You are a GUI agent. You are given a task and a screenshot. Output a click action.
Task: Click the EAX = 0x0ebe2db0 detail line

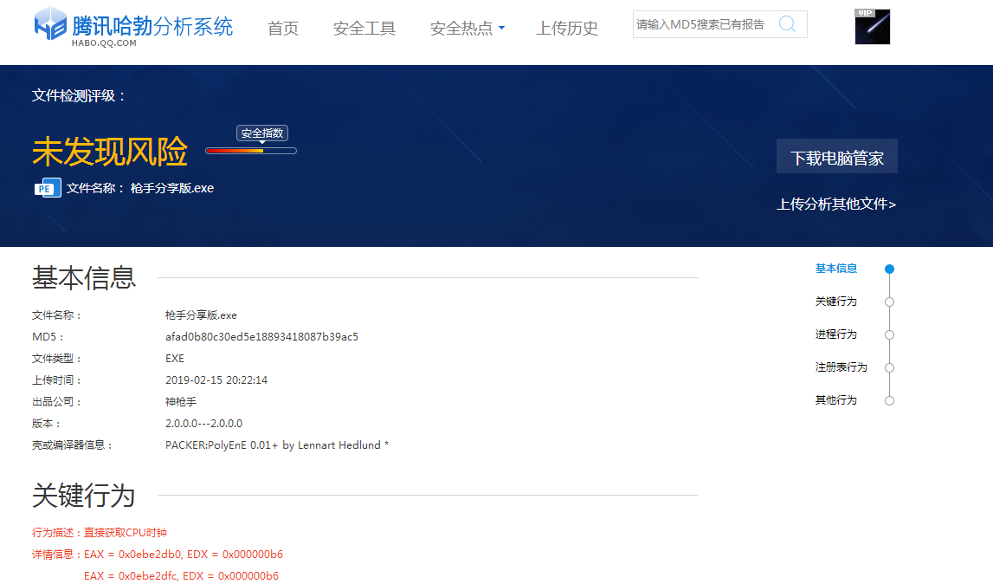click(184, 555)
